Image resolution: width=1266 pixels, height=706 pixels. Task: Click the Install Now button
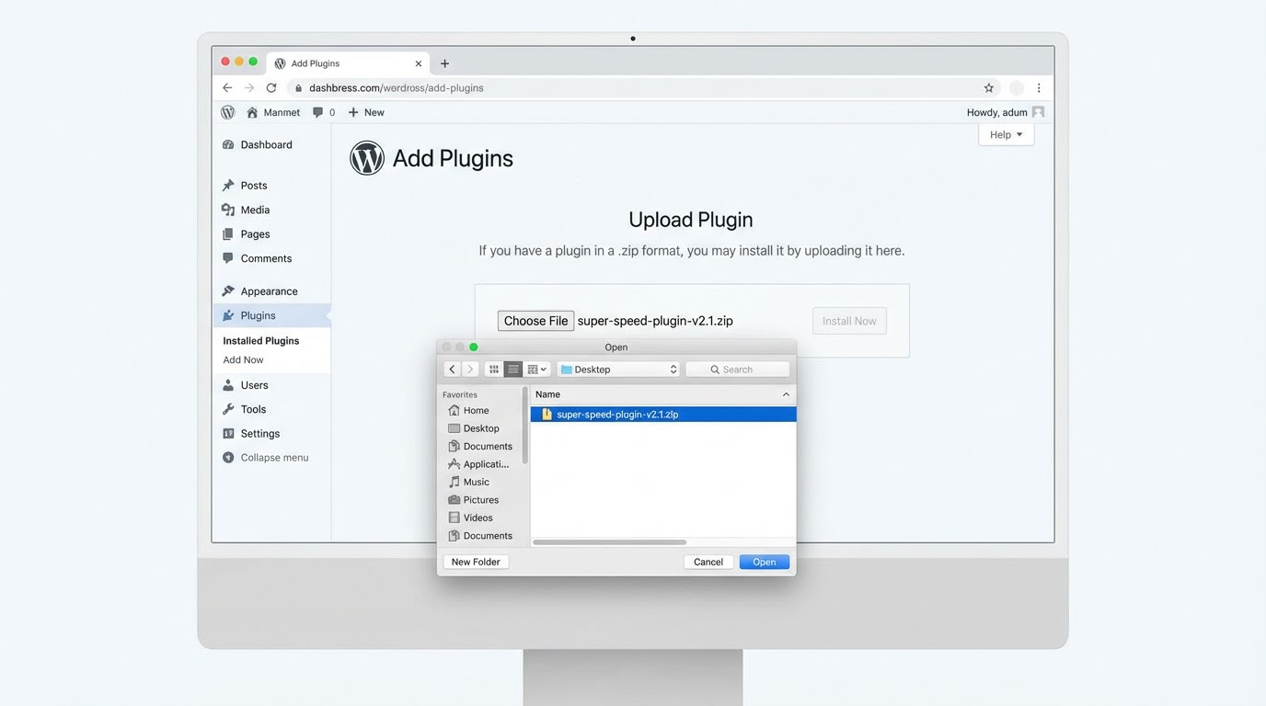pyautogui.click(x=848, y=321)
